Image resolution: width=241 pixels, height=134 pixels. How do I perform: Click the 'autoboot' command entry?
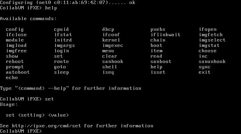click(x=18, y=72)
